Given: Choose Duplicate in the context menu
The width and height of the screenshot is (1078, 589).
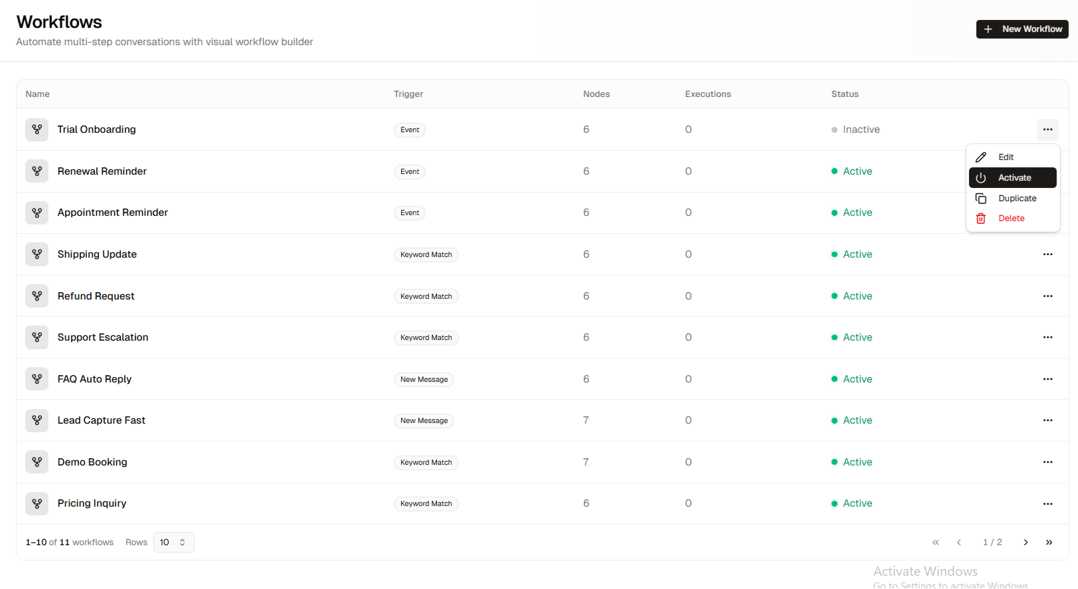Looking at the screenshot, I should pyautogui.click(x=1016, y=199).
